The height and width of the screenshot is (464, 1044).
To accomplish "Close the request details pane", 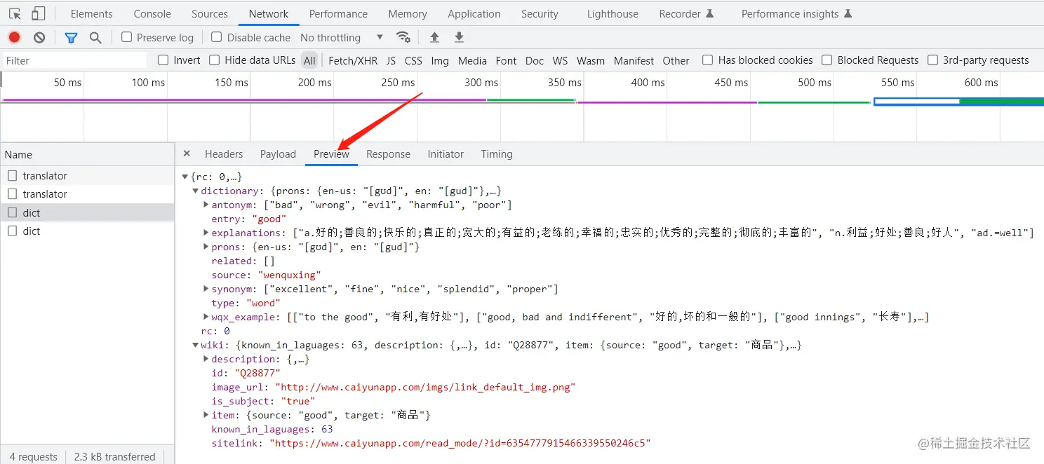I will pyautogui.click(x=187, y=153).
